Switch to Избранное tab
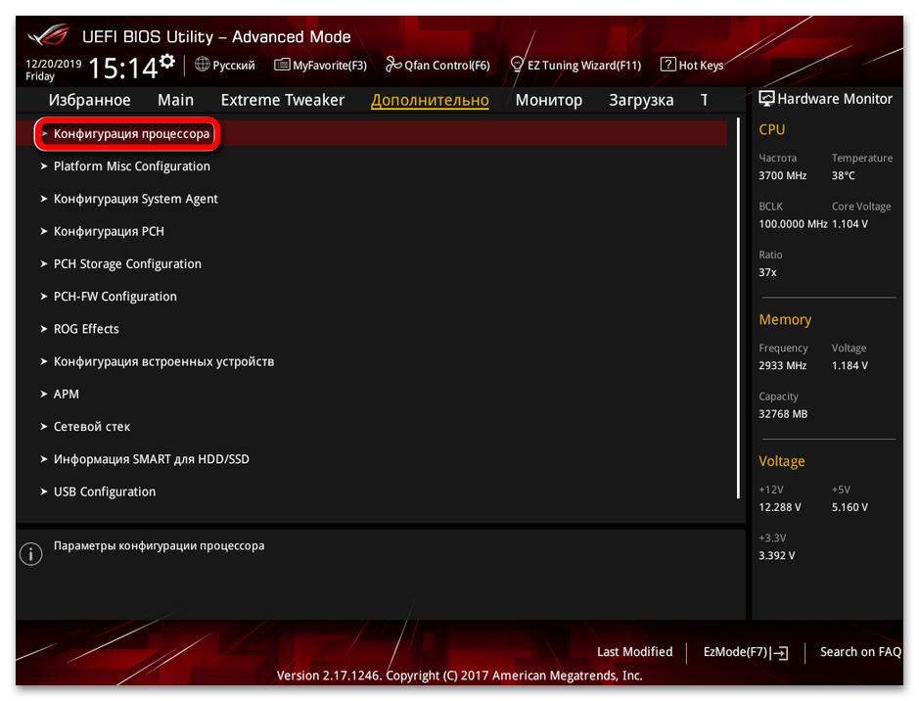 (90, 100)
